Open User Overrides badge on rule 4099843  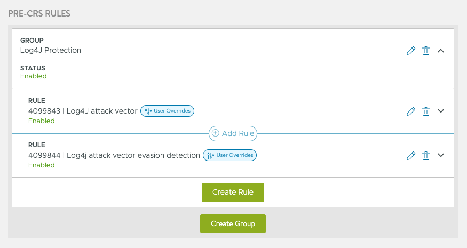pyautogui.click(x=168, y=111)
